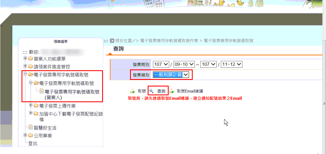
Task: Click the 取號 button label
Action: point(142,91)
